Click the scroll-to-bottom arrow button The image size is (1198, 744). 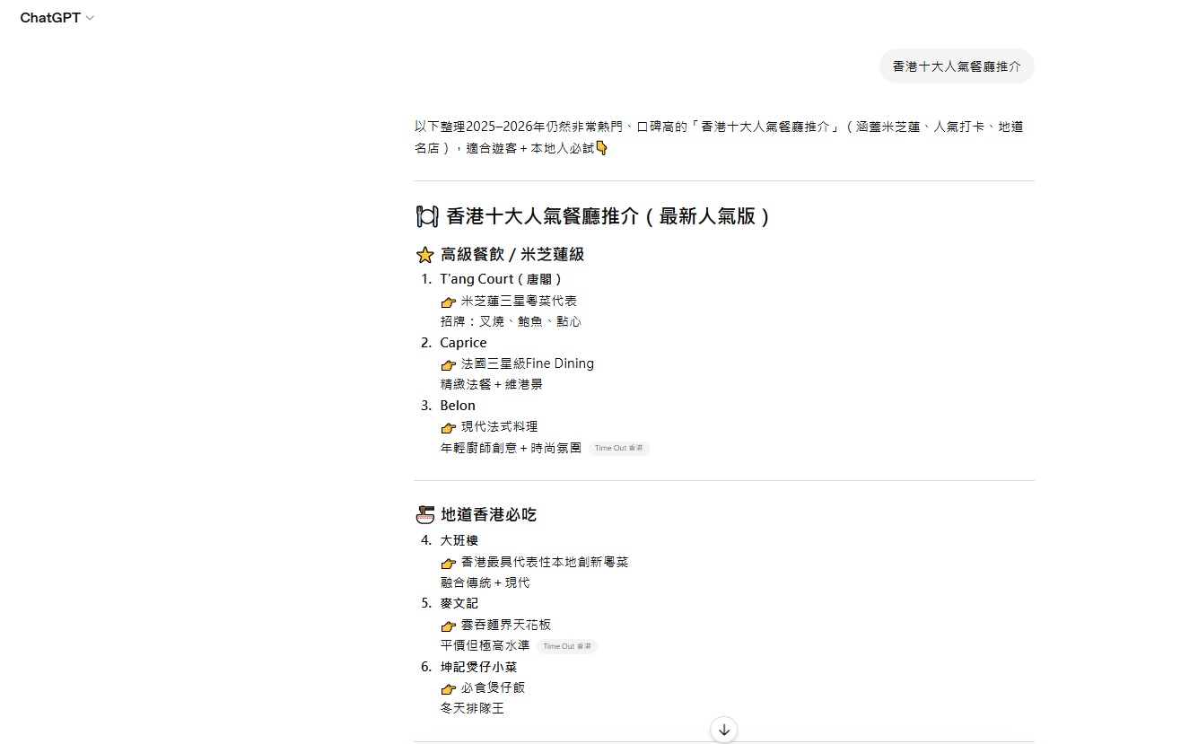[x=724, y=730]
